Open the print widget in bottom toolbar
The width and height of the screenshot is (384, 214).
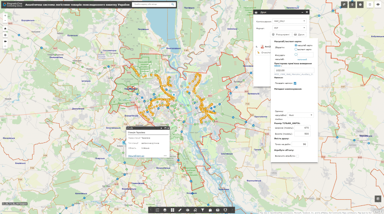[218, 210]
